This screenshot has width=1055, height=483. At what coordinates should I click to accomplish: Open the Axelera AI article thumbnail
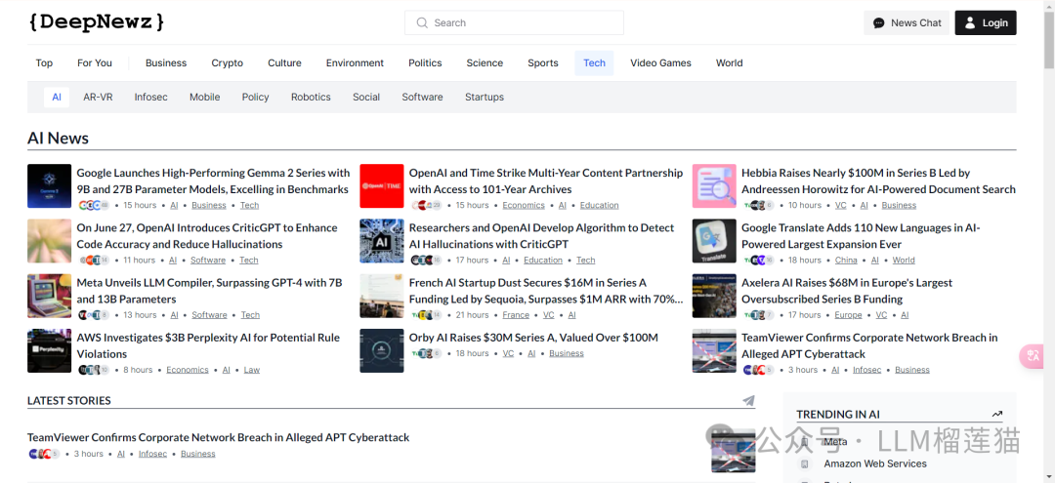(714, 296)
